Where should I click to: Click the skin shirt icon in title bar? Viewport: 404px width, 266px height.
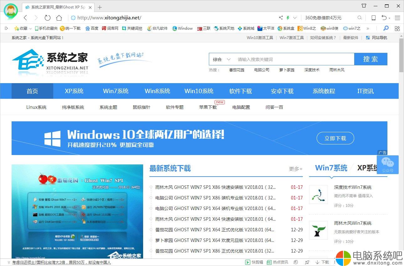click(x=364, y=6)
